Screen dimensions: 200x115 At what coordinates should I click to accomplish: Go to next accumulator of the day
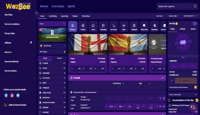(x=197, y=100)
